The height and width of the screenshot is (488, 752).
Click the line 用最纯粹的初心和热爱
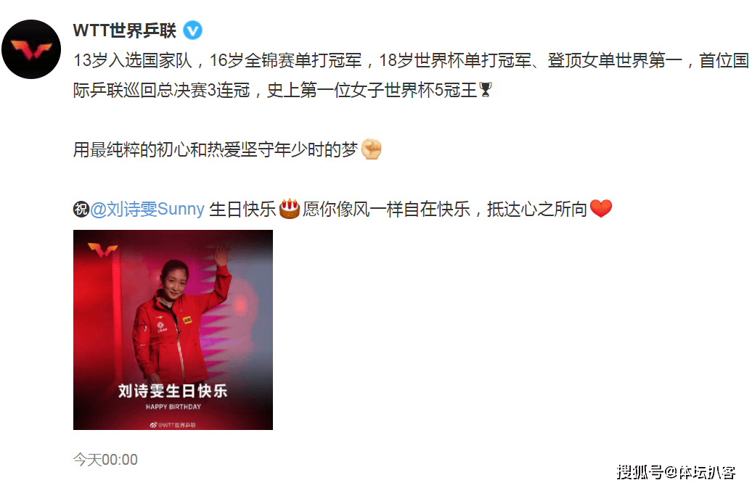(216, 149)
